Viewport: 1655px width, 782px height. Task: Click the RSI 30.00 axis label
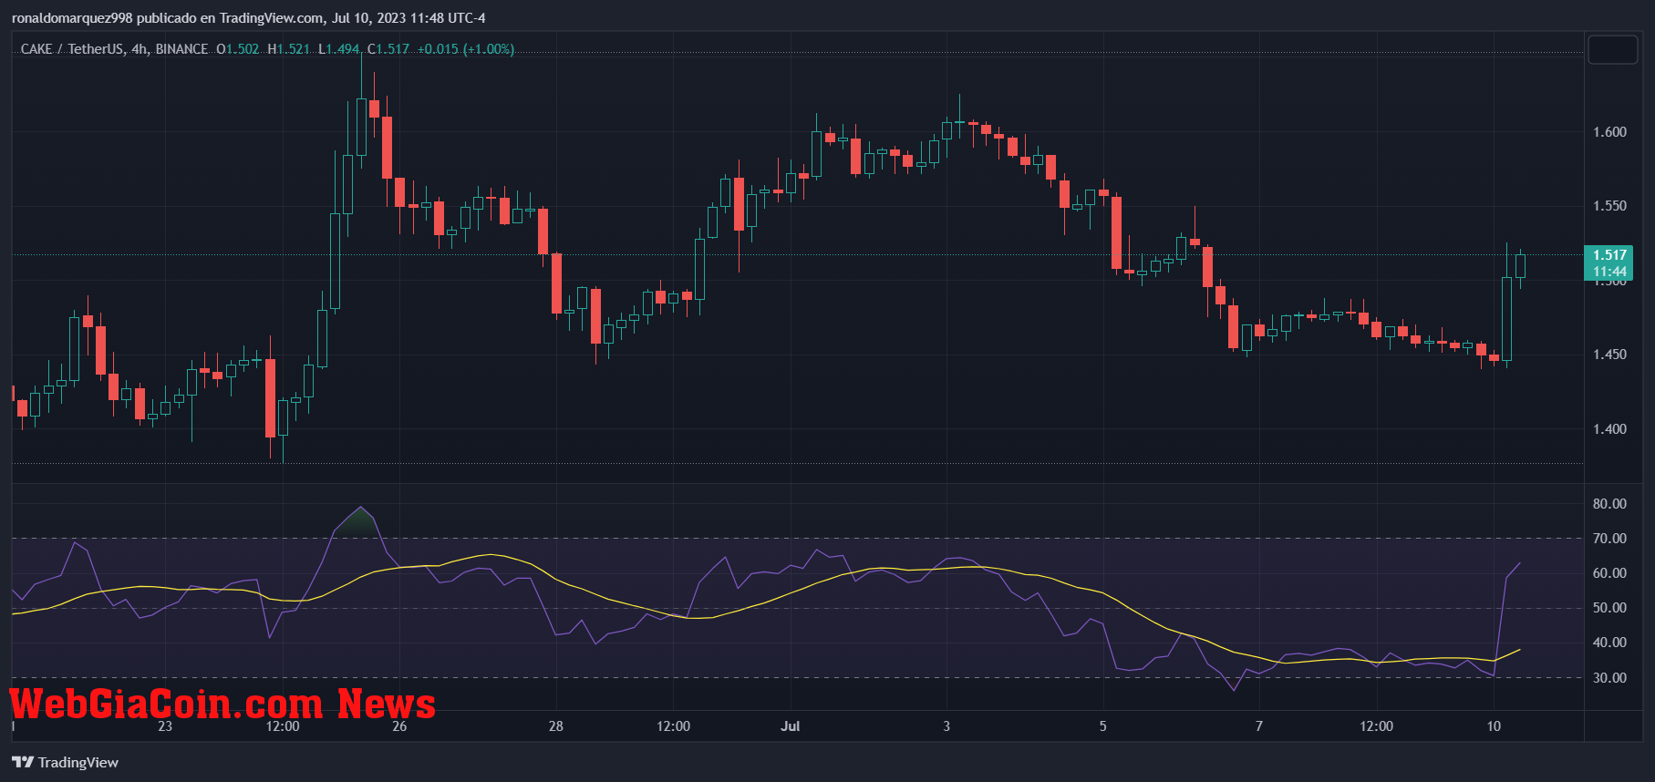[x=1609, y=678]
